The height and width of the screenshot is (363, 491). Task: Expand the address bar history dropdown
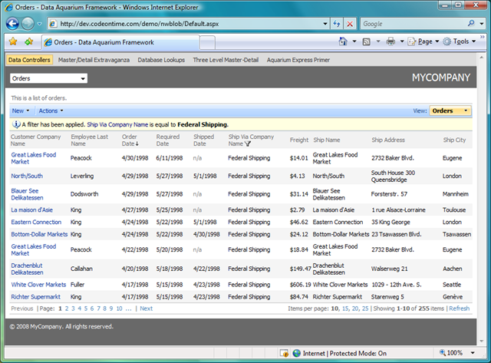pos(325,24)
